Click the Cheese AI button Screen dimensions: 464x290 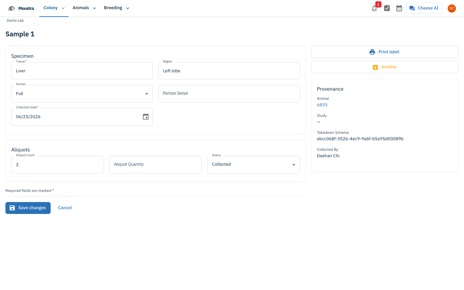[424, 8]
